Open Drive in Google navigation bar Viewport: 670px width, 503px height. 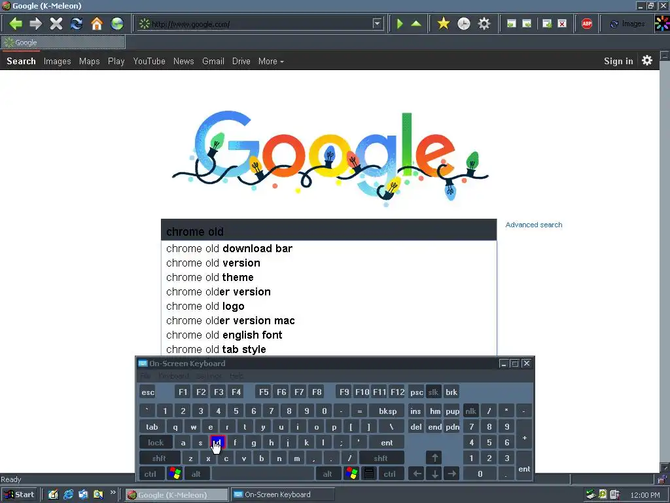tap(241, 61)
